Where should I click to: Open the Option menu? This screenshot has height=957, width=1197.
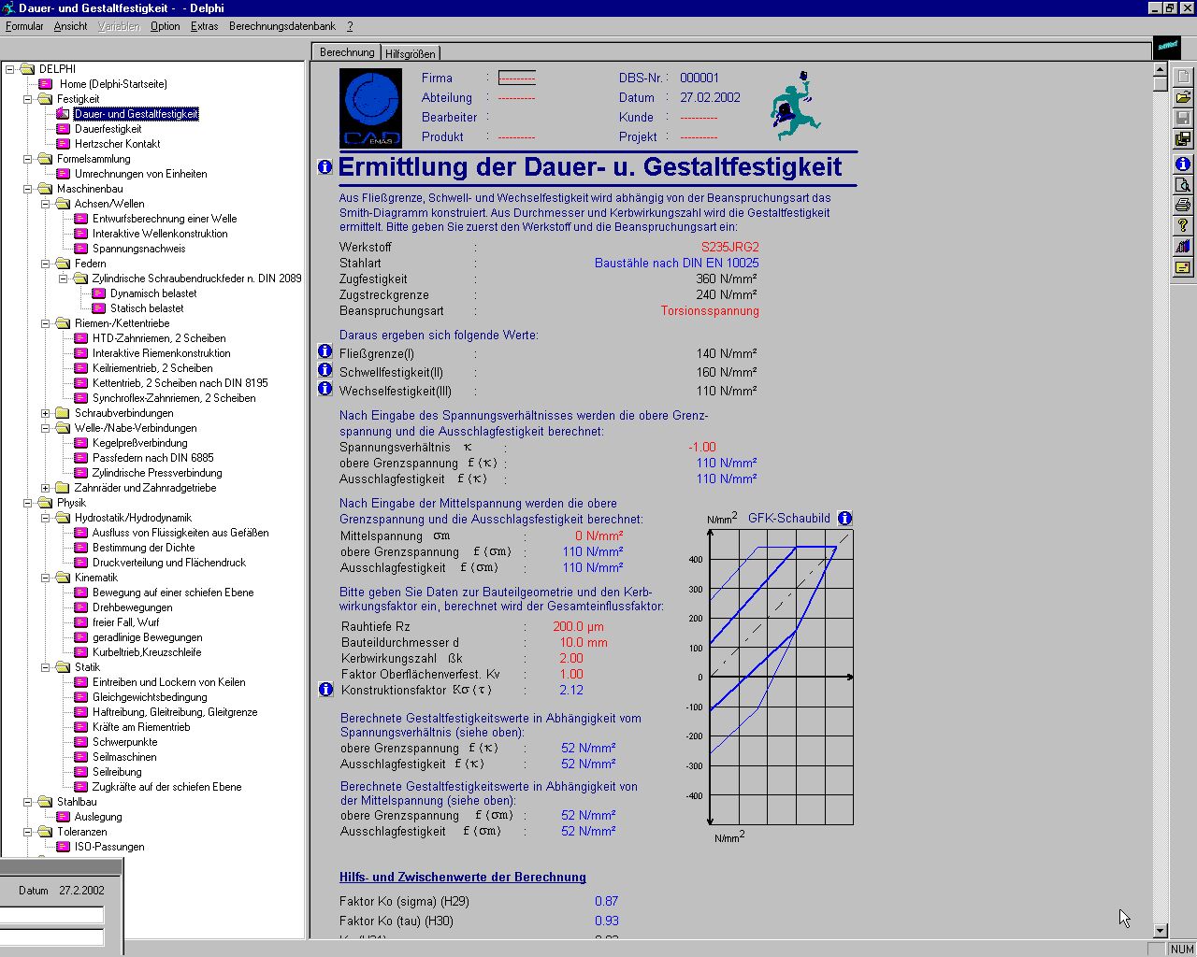pos(165,26)
